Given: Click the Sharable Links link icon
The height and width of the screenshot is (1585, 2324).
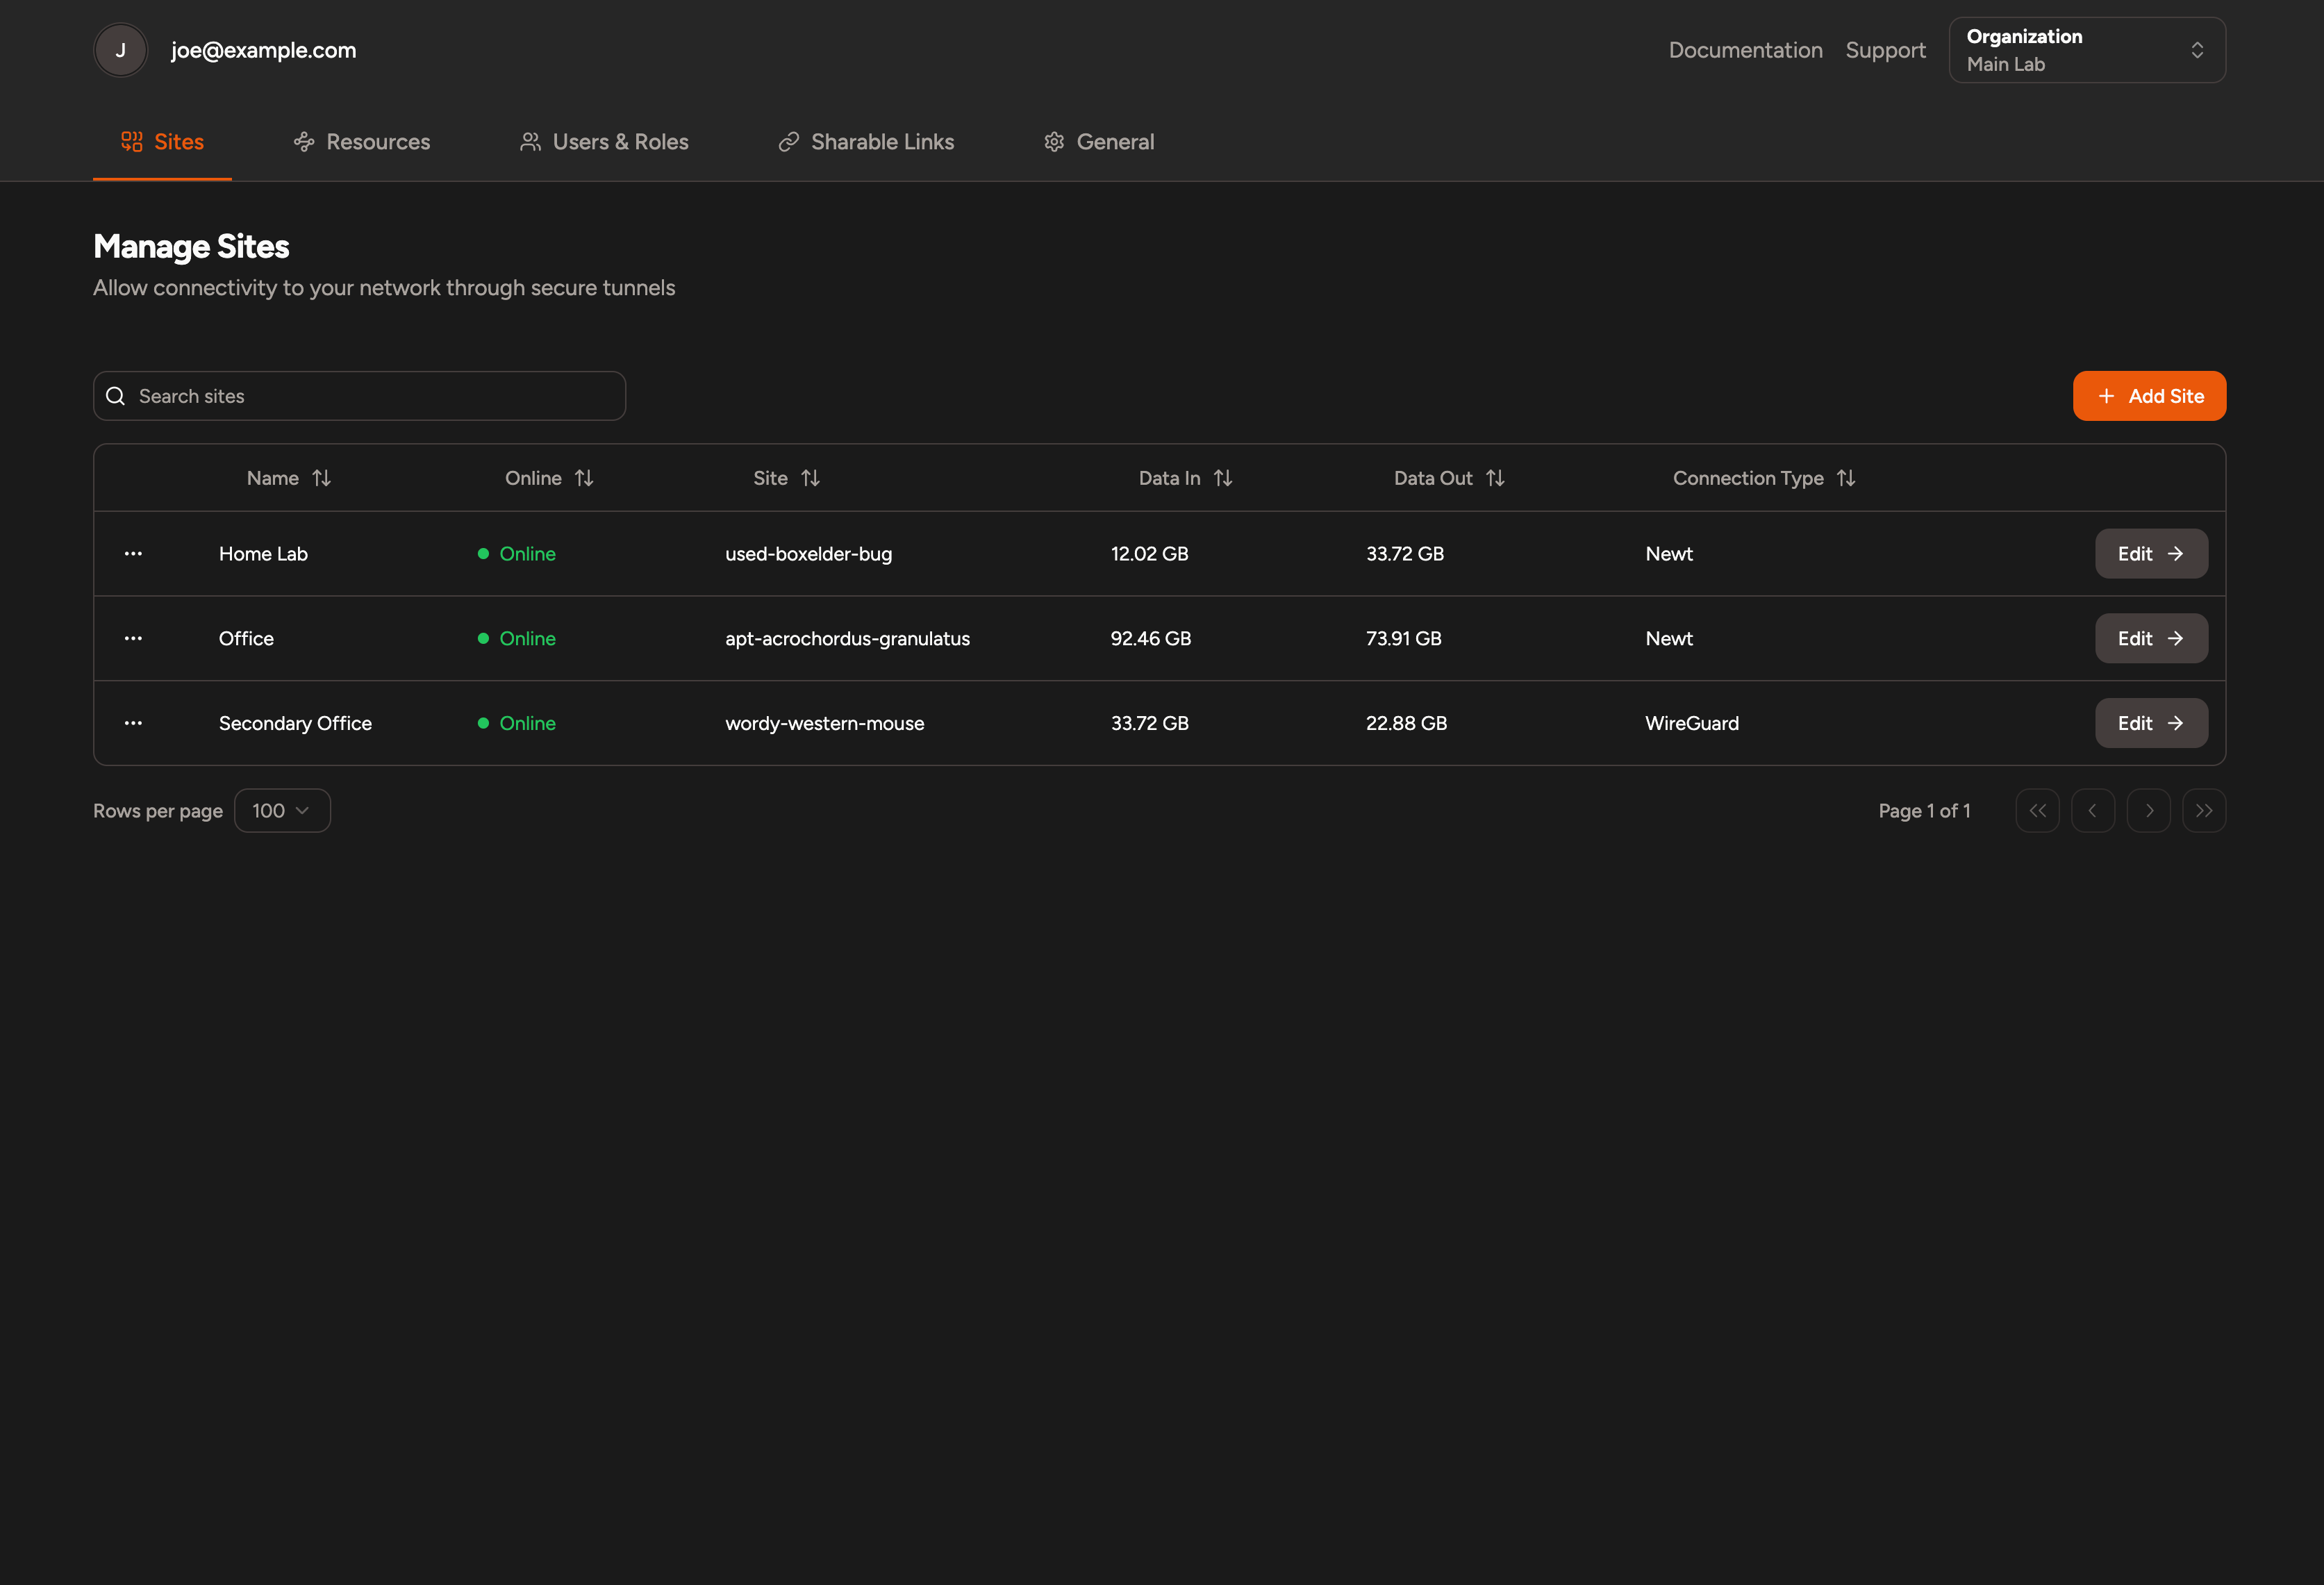Looking at the screenshot, I should tap(788, 142).
